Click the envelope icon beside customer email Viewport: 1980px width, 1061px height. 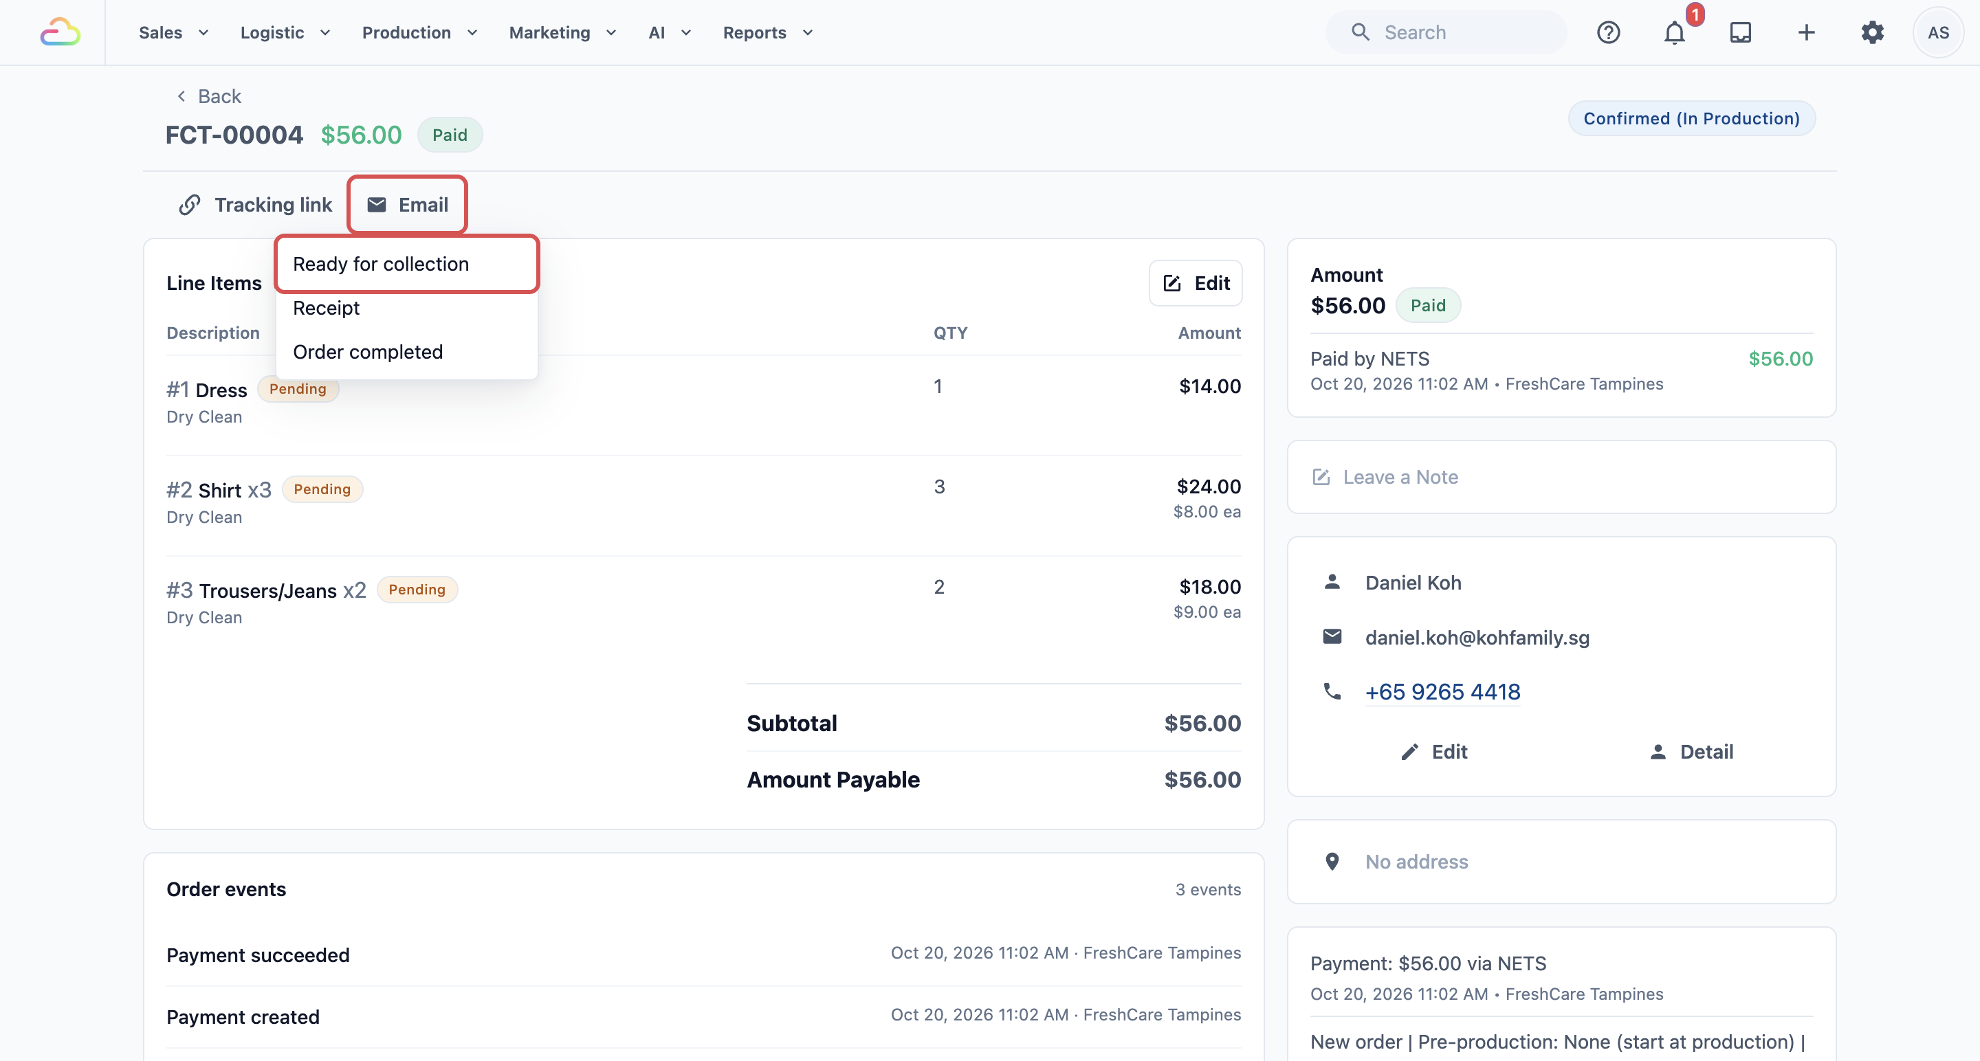pyautogui.click(x=1332, y=636)
